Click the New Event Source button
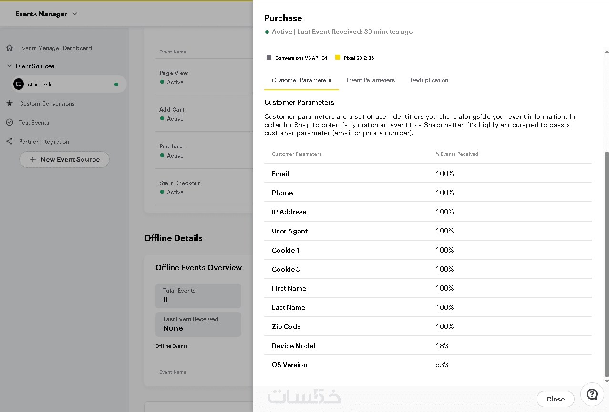This screenshot has width=609, height=412. 64,159
